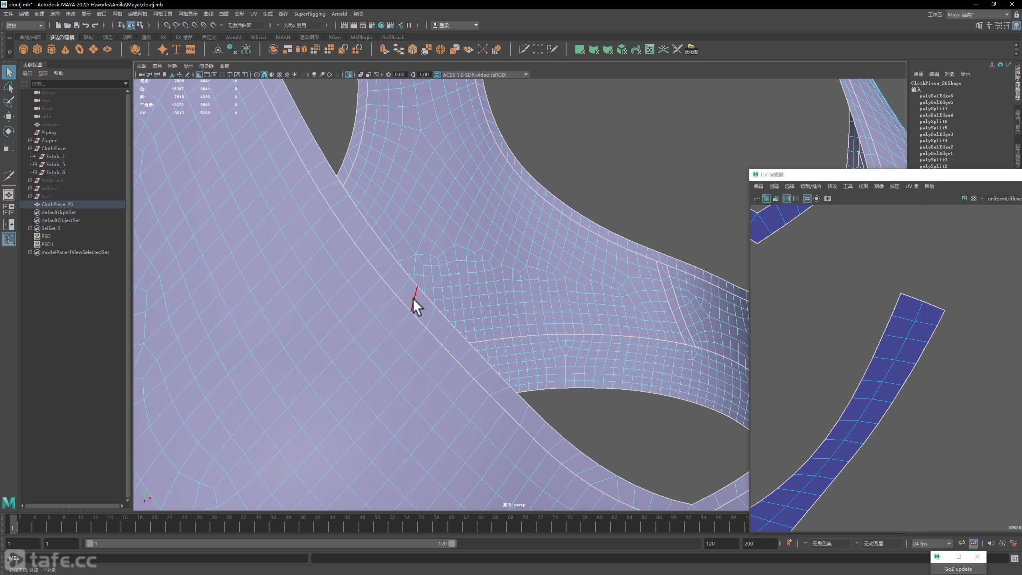Click the planar UV mapping shelf icon
1022x575 pixels.
580,49
